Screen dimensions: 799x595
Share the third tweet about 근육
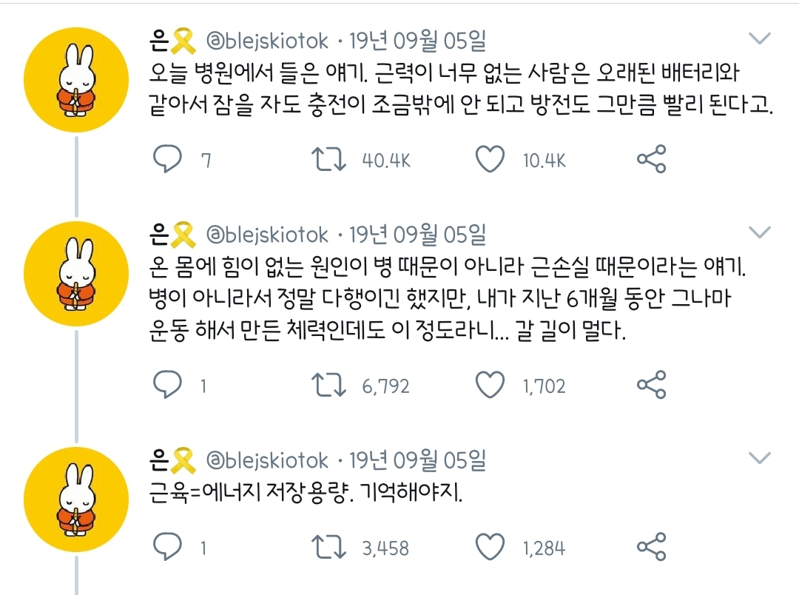(x=651, y=547)
